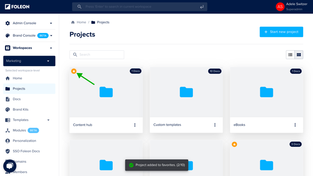Click the Foleon logo
Screen dimensions: 313x176
(17, 7)
